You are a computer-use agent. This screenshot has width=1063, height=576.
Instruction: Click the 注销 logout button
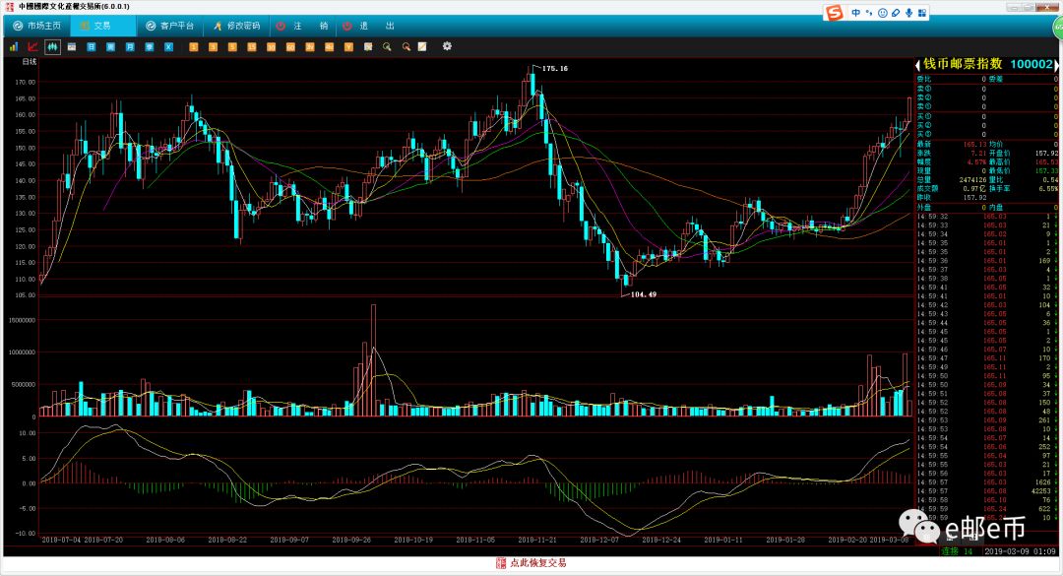pos(302,26)
